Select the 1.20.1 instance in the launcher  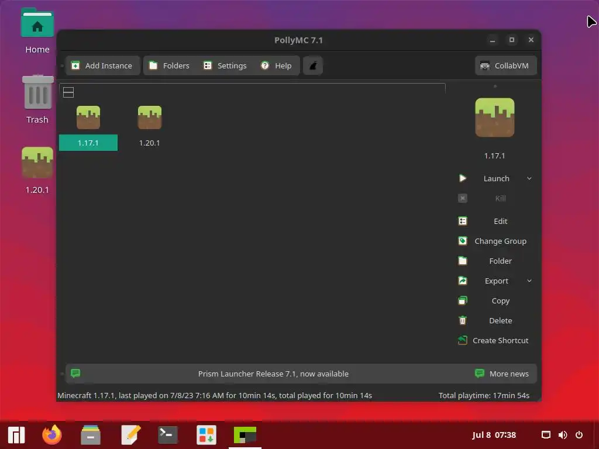(149, 127)
